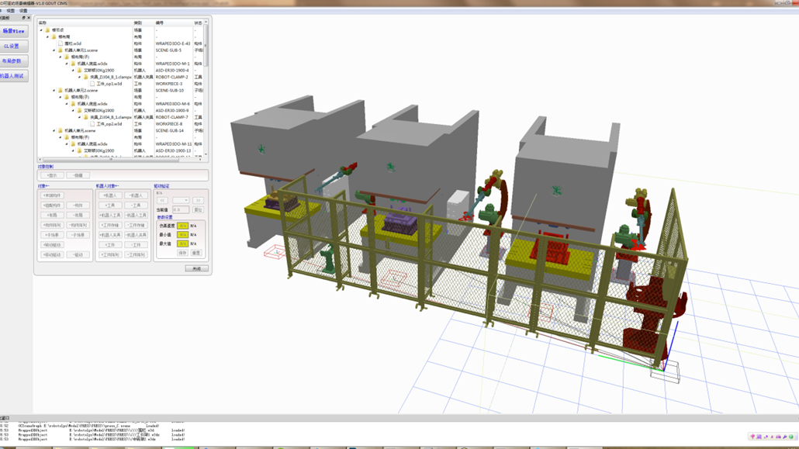Viewport: 799px width, 449px height.
Task: Click root node folder icon in tree
Action: click(x=47, y=30)
